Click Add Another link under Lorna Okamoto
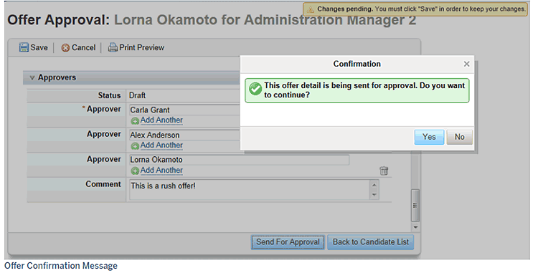 (x=161, y=171)
